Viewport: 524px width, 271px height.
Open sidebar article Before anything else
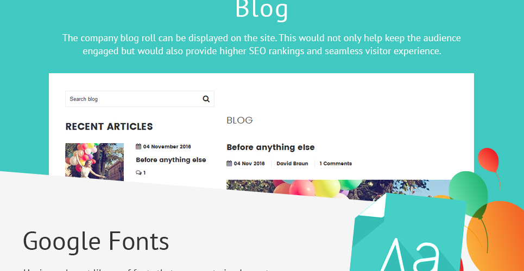[171, 160]
